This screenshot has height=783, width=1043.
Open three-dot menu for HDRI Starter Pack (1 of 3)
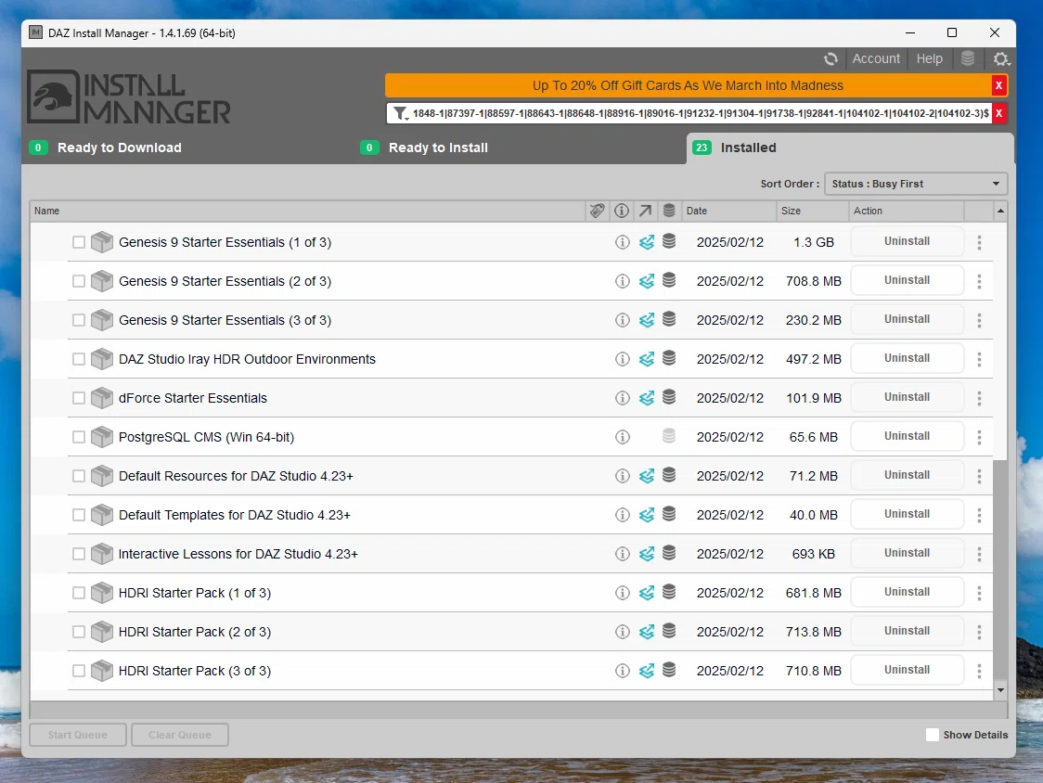click(x=979, y=593)
